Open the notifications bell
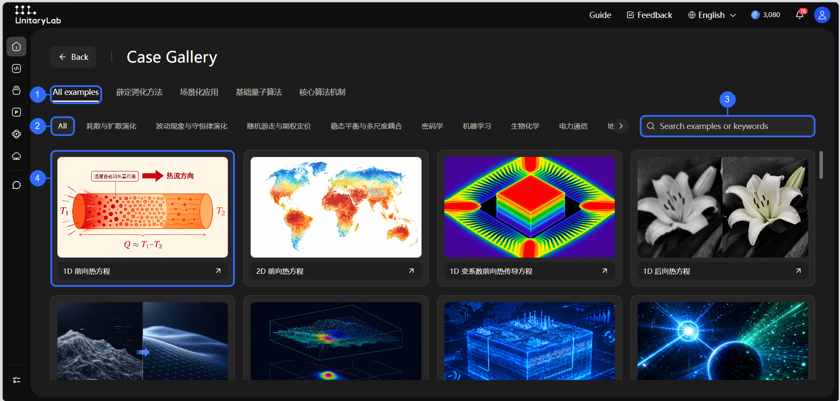The image size is (840, 401). click(800, 15)
